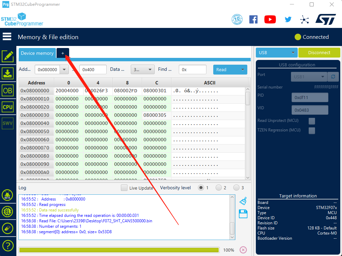Expand the Read button dropdown arrow
The height and width of the screenshot is (256, 342).
(x=243, y=69)
